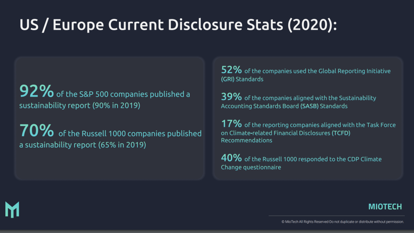Click the 92% statistic figure
Viewport: 414px width, 233px height.
pyautogui.click(x=36, y=91)
